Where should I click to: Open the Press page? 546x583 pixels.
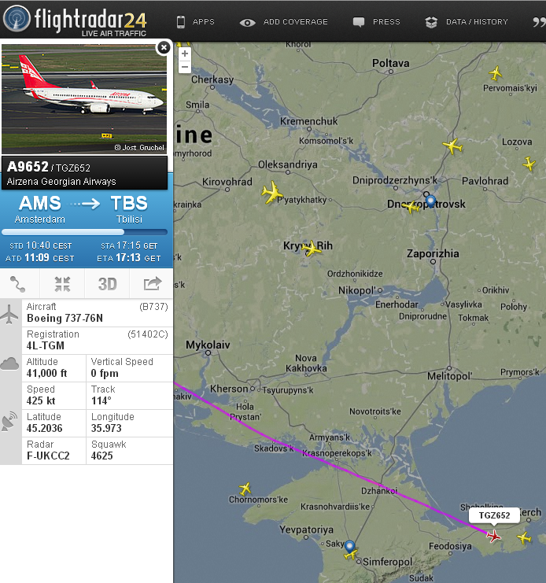376,22
